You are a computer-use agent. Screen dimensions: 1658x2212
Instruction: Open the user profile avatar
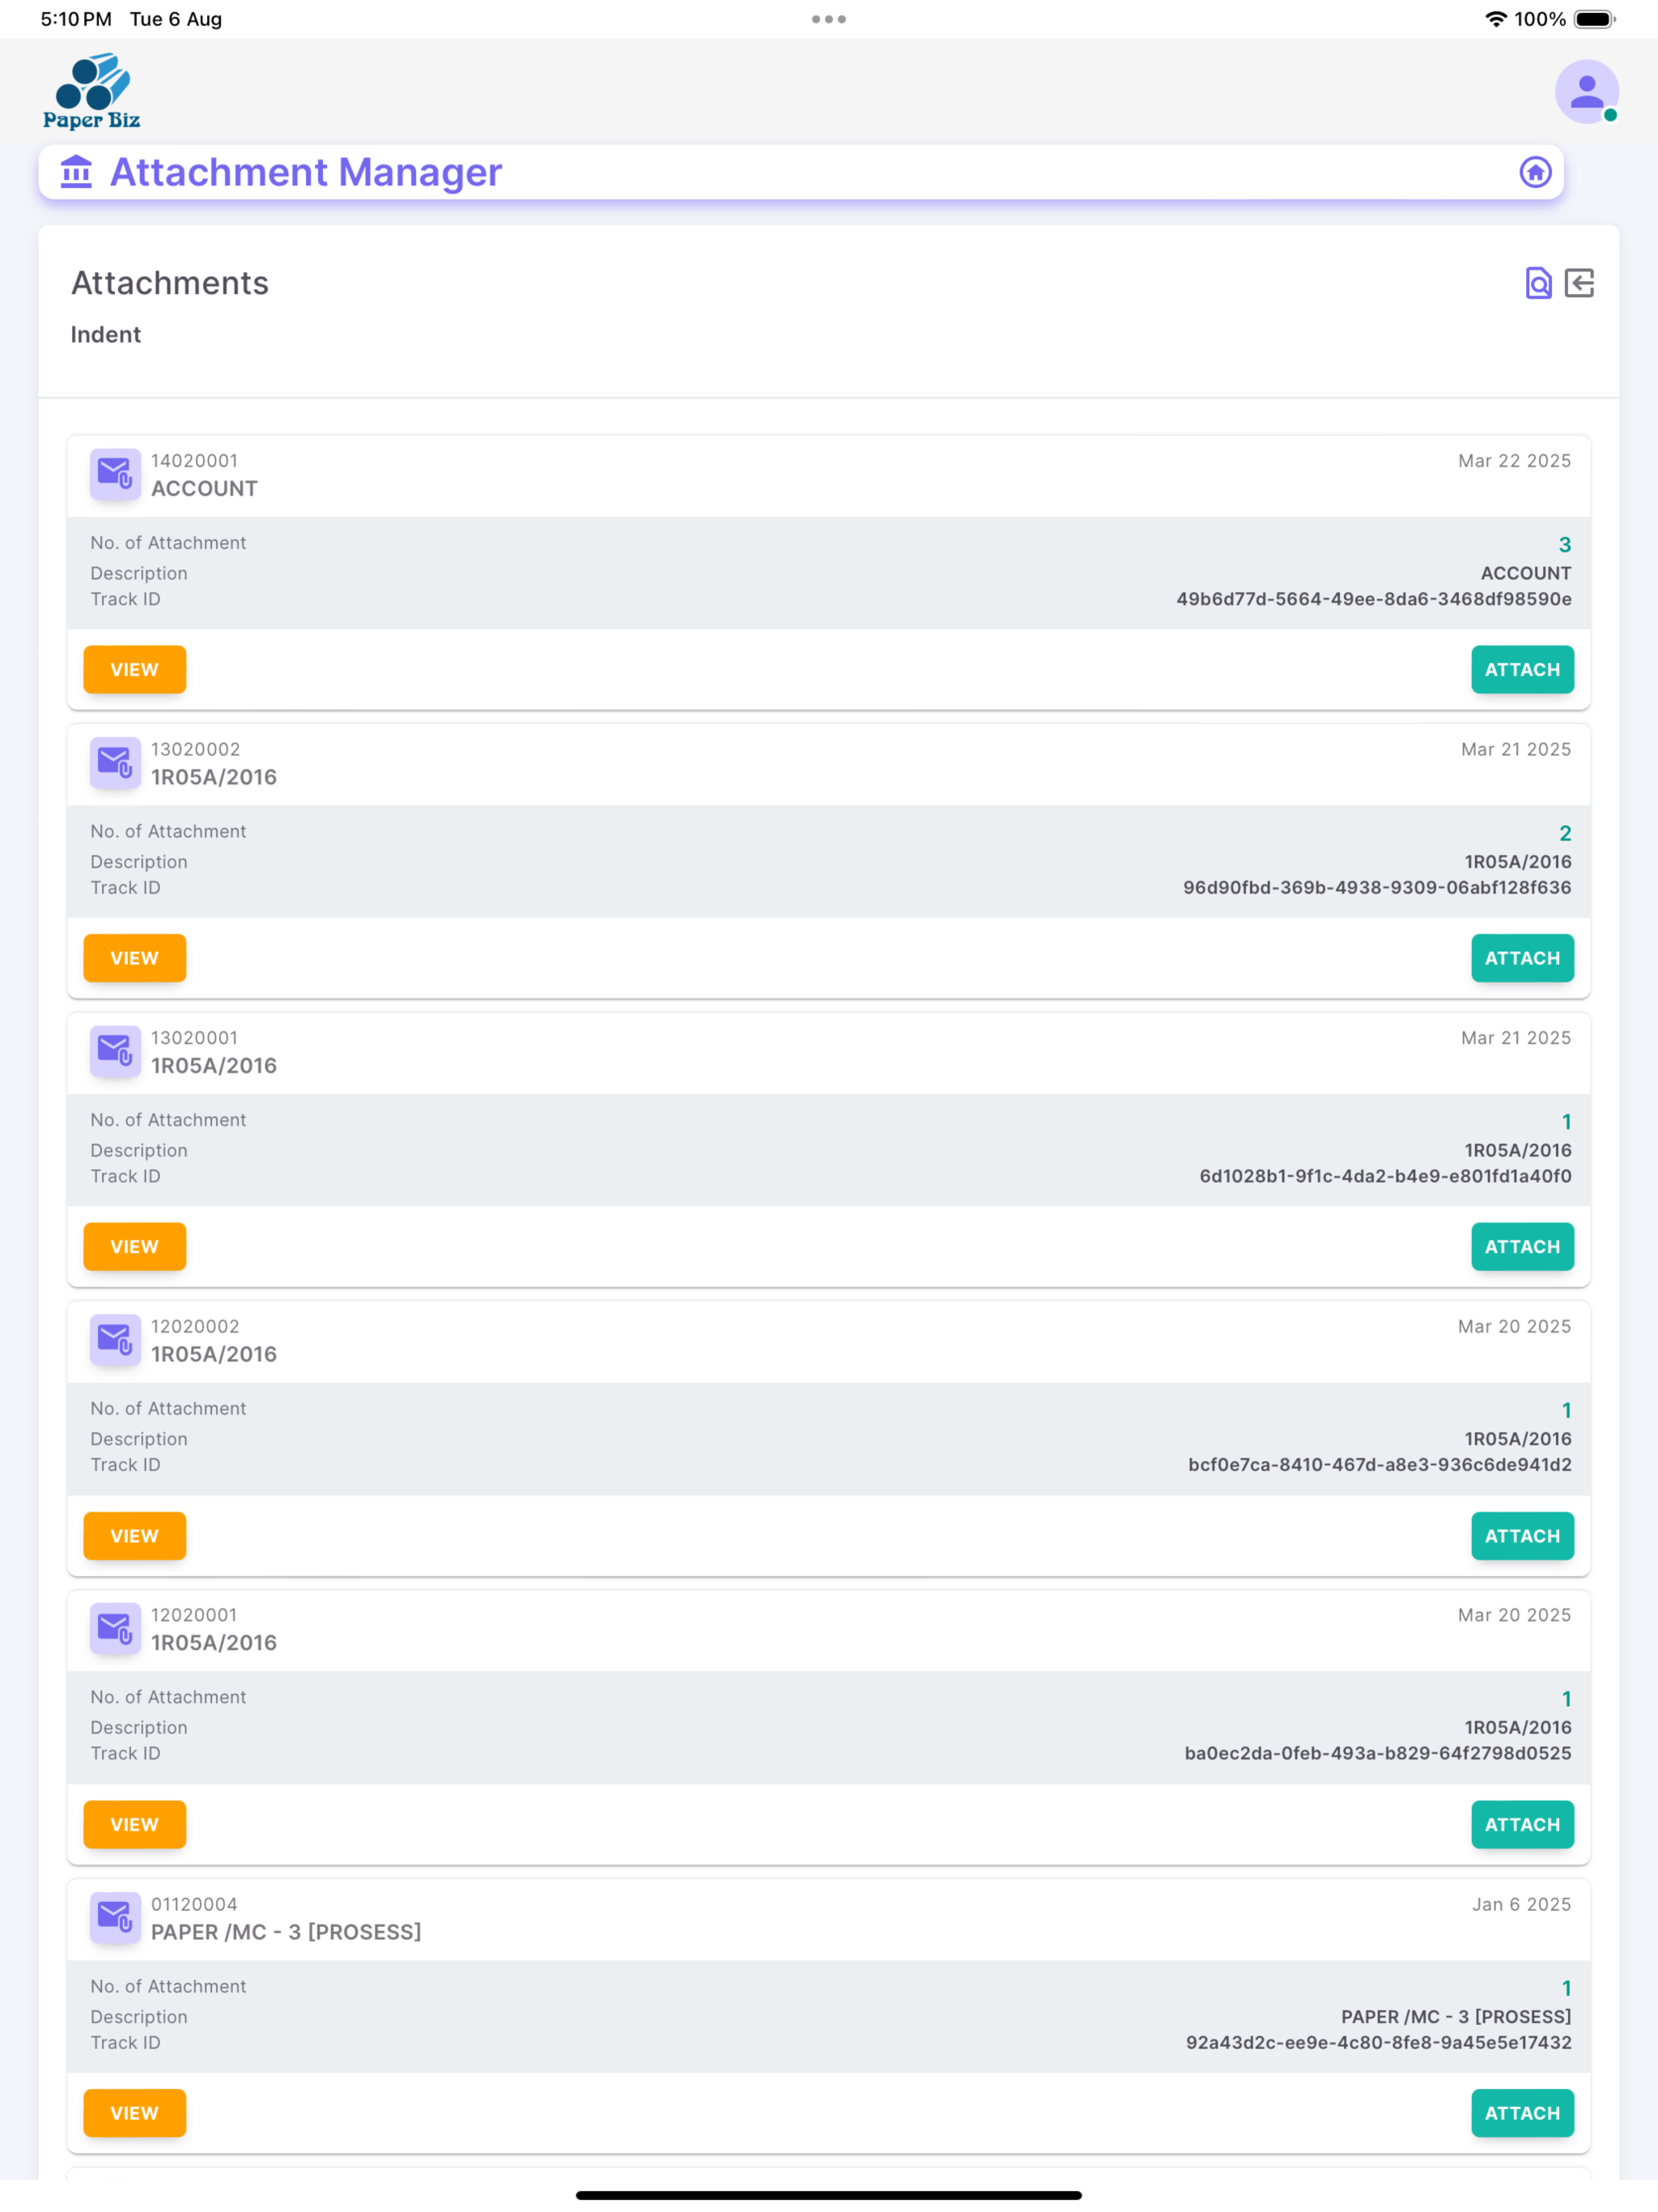[1586, 92]
